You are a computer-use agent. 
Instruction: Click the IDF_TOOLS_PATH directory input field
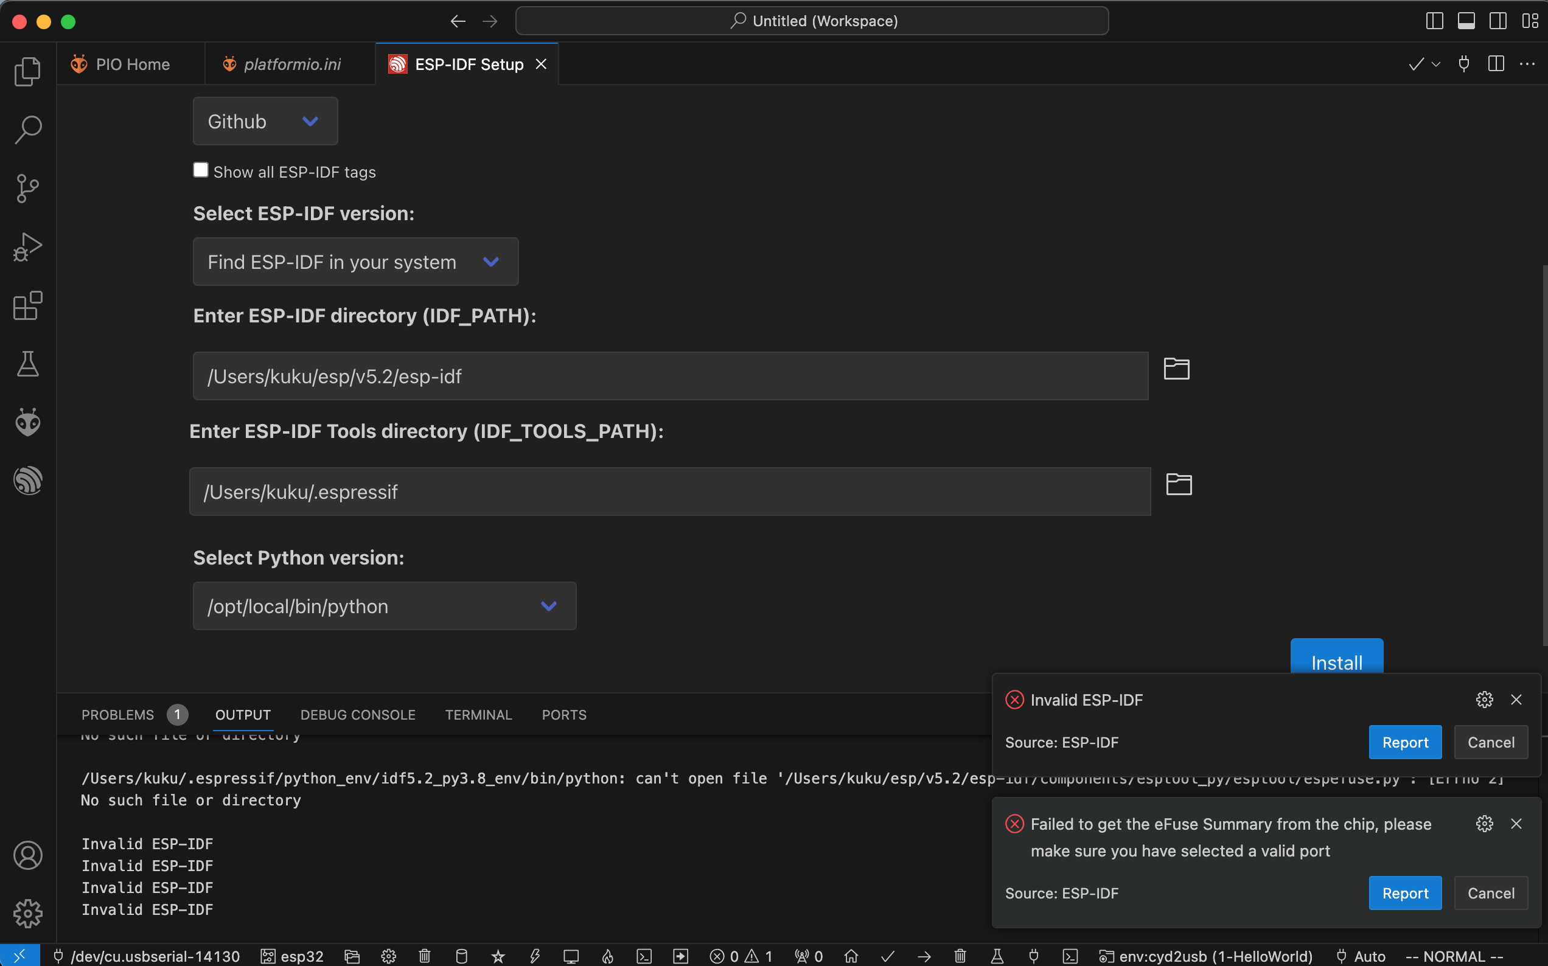(670, 492)
